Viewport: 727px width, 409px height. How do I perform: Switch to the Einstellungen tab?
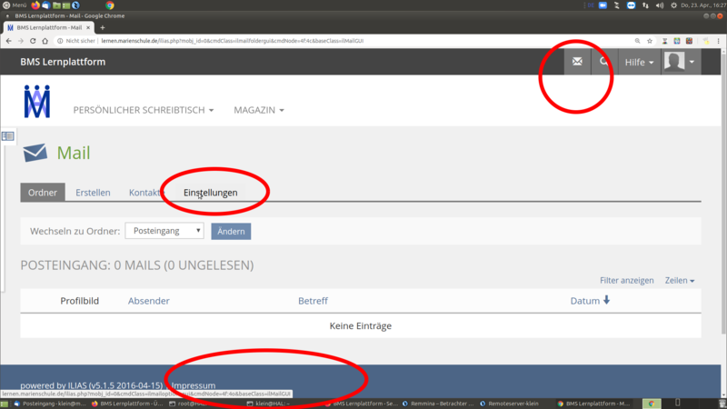(x=210, y=193)
